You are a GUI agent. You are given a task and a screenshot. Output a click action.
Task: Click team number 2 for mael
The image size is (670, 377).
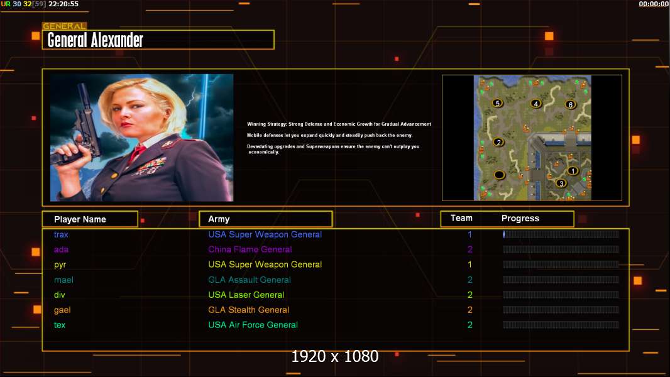pos(470,280)
